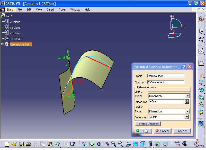Click the New document icon

coord(7,144)
